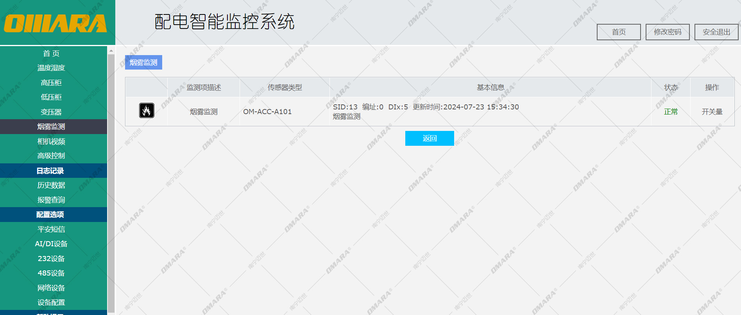Viewport: 741px width, 315px height.
Task: Open 报警查询 alarm query
Action: tap(51, 200)
